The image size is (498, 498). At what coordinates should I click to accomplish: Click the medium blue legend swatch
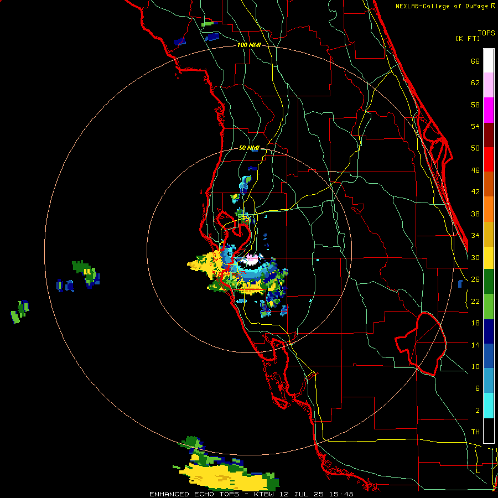tap(489, 356)
